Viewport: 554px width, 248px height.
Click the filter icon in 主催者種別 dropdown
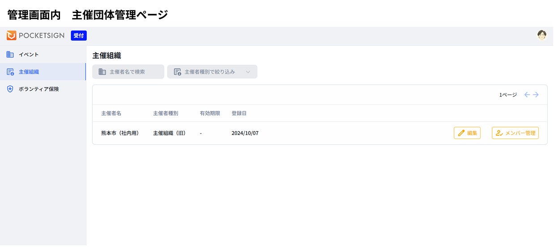pos(177,72)
